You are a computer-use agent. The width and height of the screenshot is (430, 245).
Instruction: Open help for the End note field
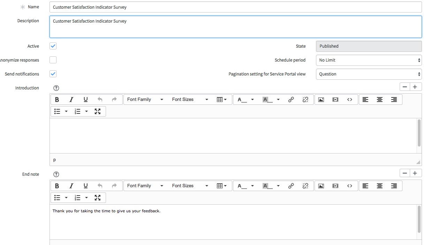click(x=56, y=174)
